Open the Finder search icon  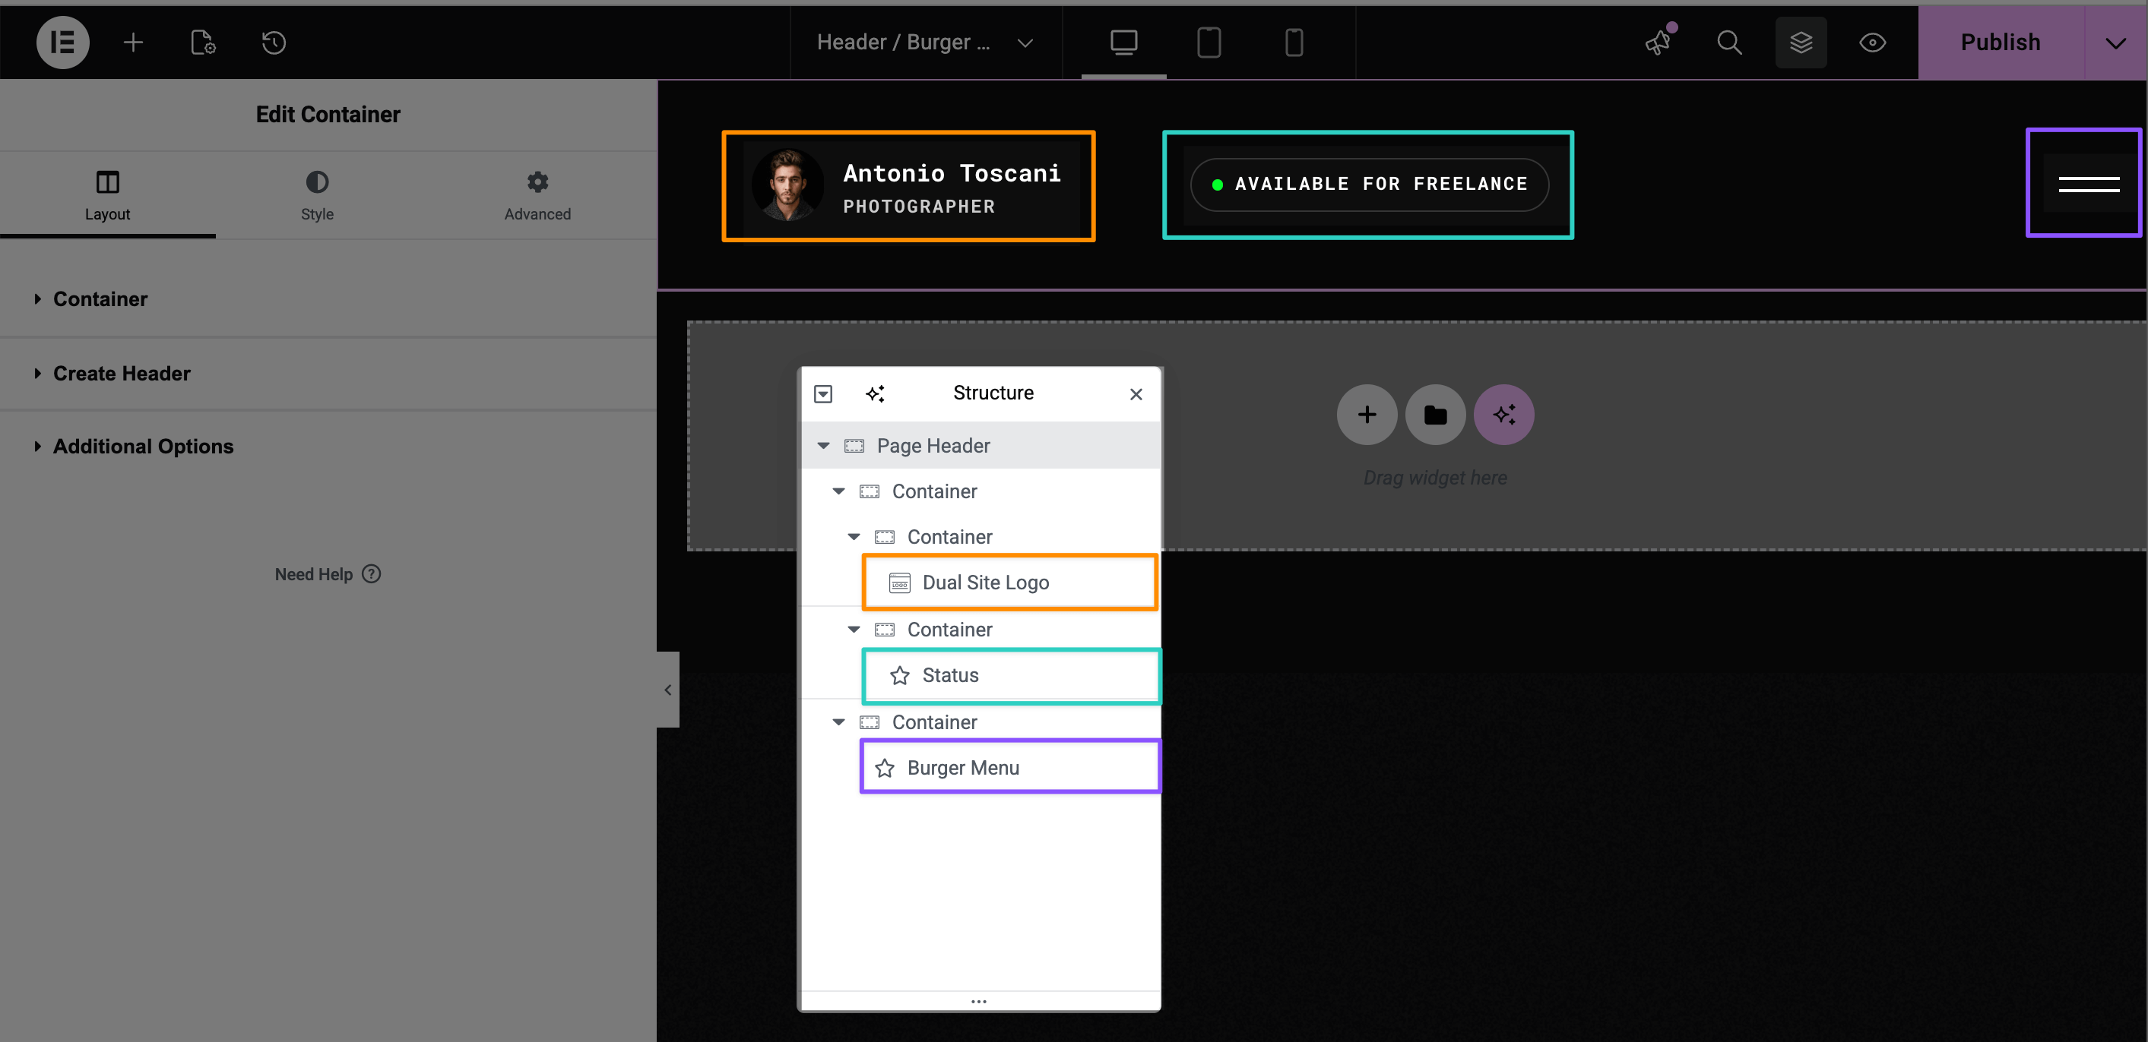pos(1729,43)
